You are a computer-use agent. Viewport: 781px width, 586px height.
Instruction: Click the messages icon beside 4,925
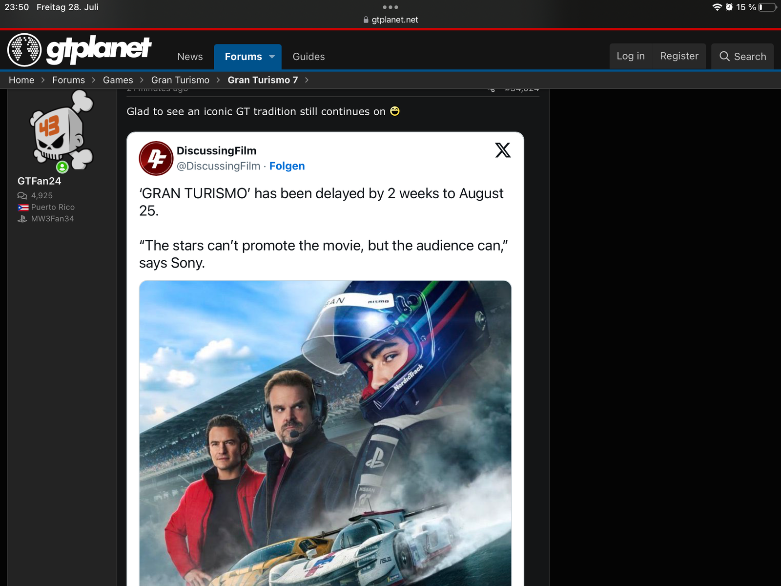[x=22, y=195]
